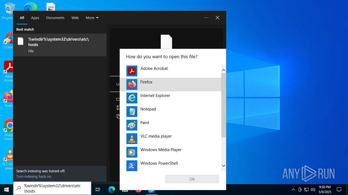
Task: Open Firefox desktop shortcut
Action: coord(9,99)
